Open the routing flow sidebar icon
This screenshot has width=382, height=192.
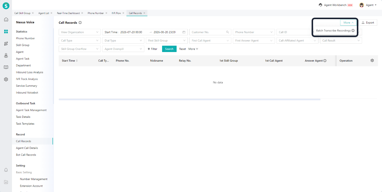coord(6,44)
